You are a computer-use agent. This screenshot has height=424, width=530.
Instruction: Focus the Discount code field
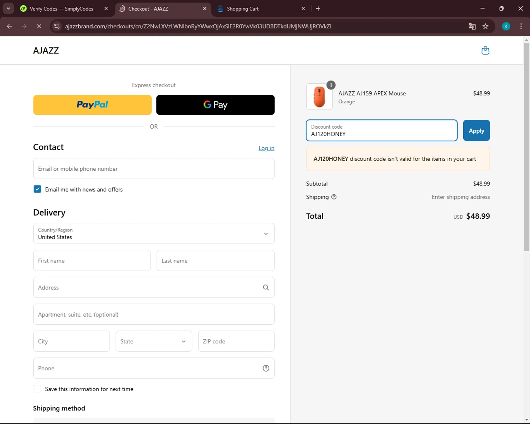point(382,130)
